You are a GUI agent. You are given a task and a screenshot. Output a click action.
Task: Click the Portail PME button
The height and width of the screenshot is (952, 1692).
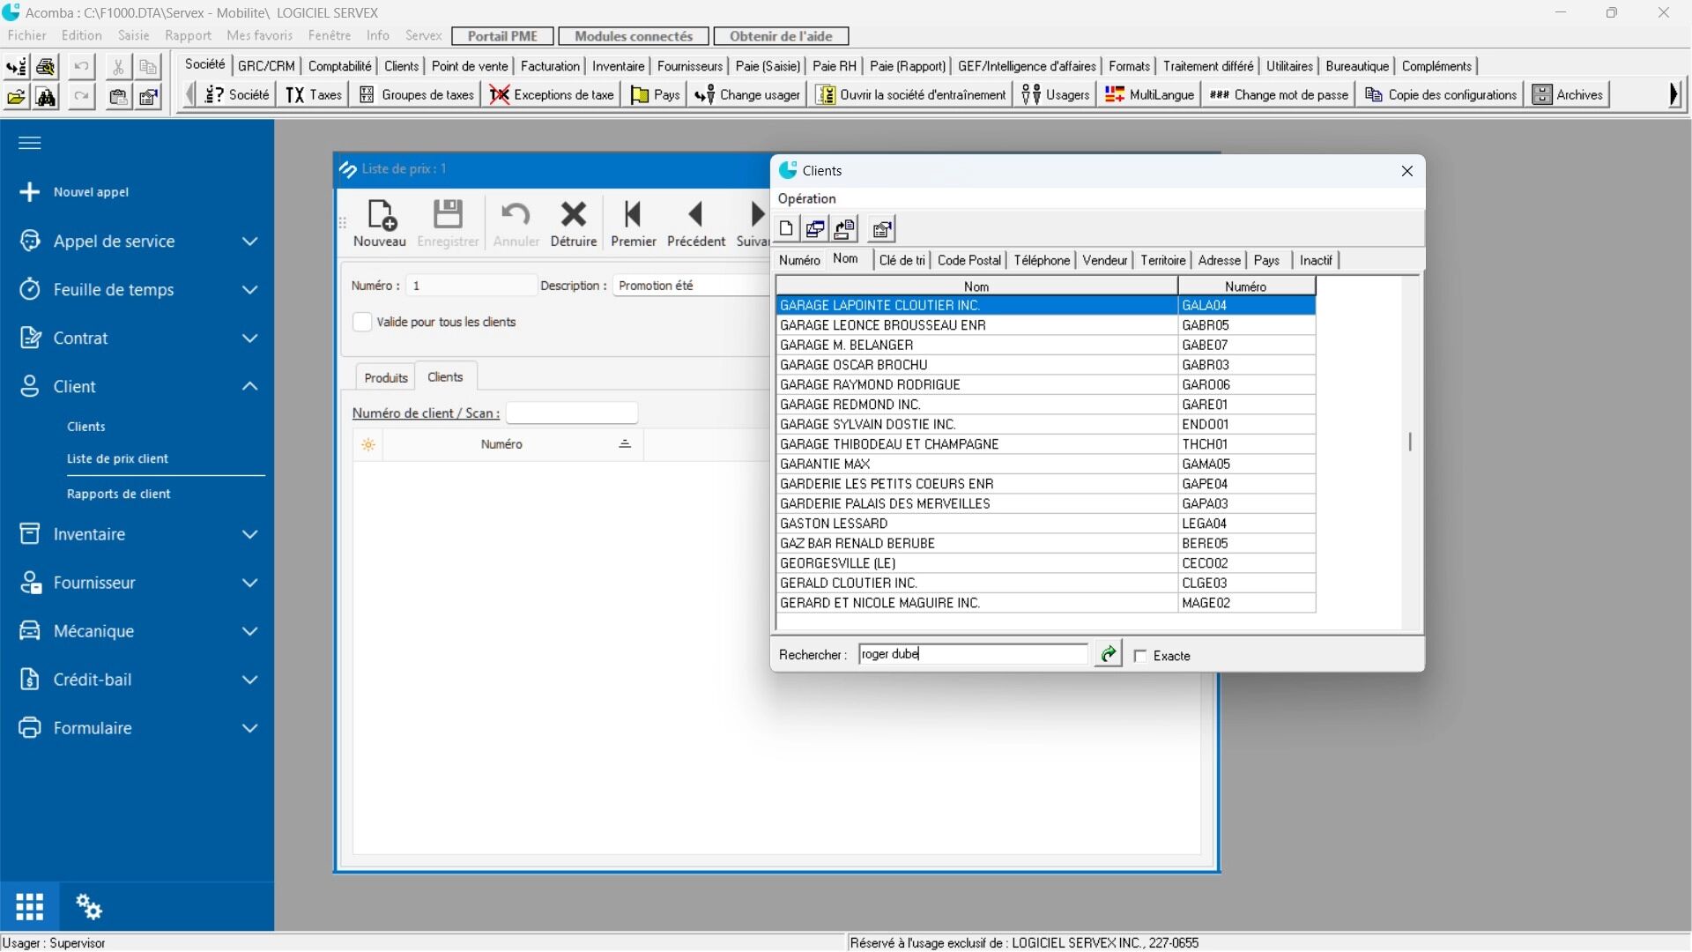pos(502,36)
